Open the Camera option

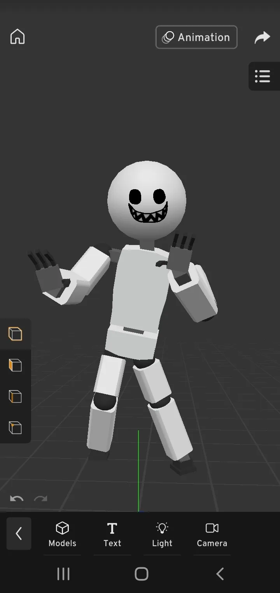(212, 534)
